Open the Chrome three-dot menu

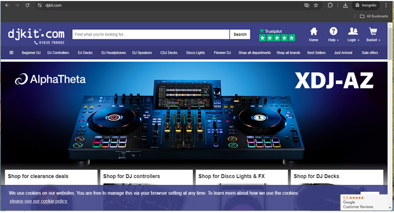pyautogui.click(x=386, y=5)
